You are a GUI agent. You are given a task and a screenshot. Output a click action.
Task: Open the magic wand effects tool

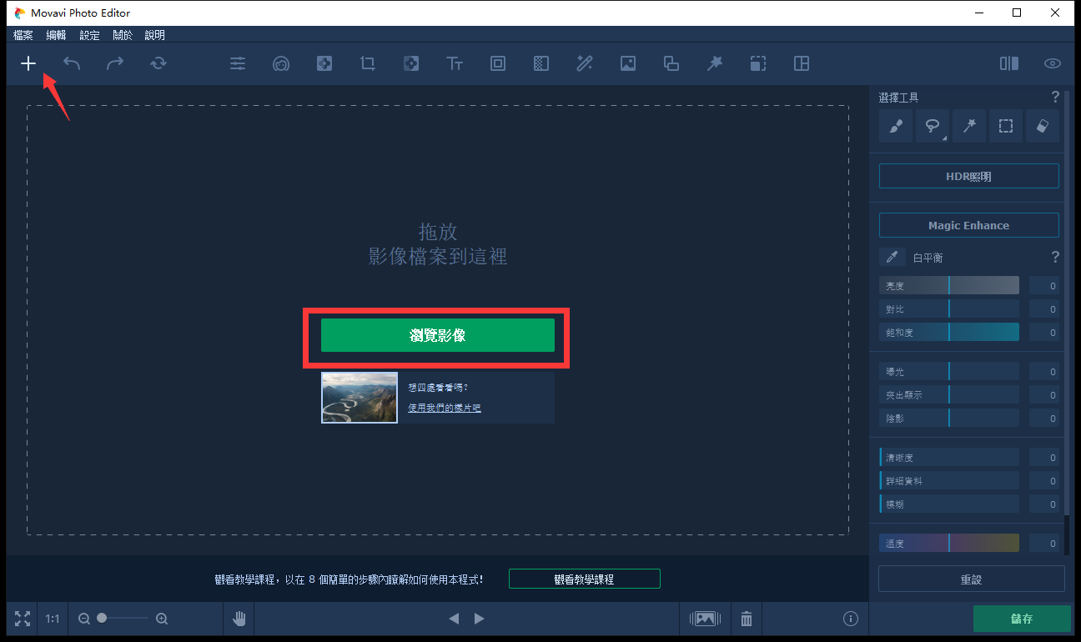pos(585,63)
